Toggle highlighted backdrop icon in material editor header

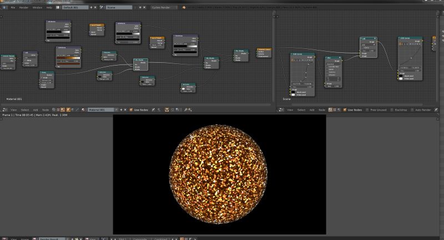(x=167, y=109)
